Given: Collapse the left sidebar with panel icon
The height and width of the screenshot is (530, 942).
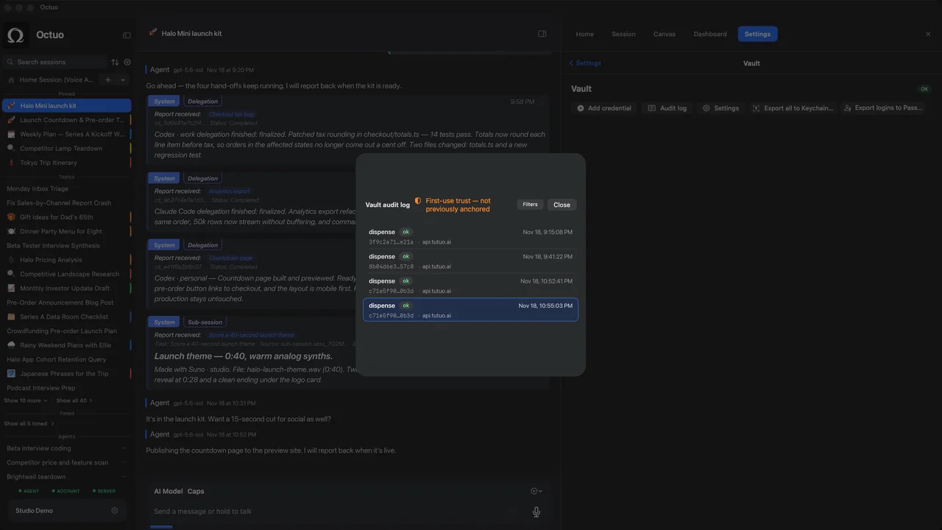Looking at the screenshot, I should tap(127, 35).
